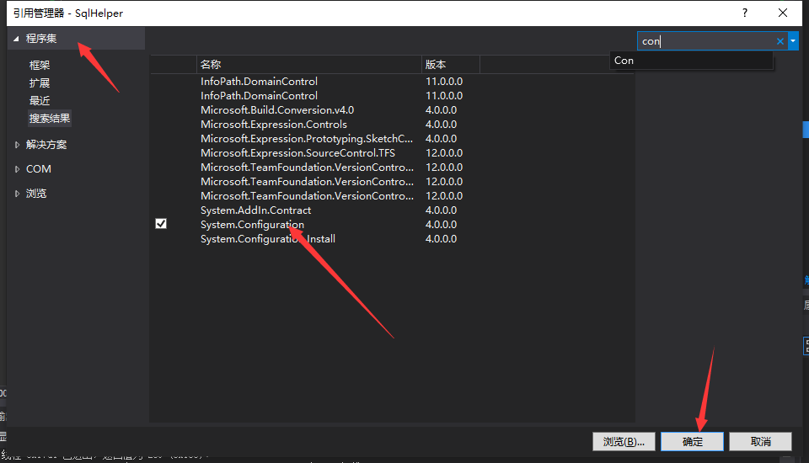Image resolution: width=809 pixels, height=463 pixels.
Task: Click the 程序集 heading label
Action: click(41, 39)
